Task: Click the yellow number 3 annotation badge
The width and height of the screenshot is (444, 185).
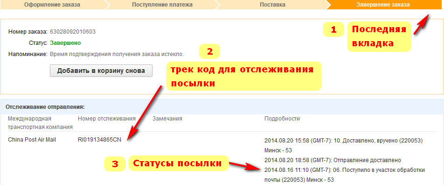Action: coord(115,164)
